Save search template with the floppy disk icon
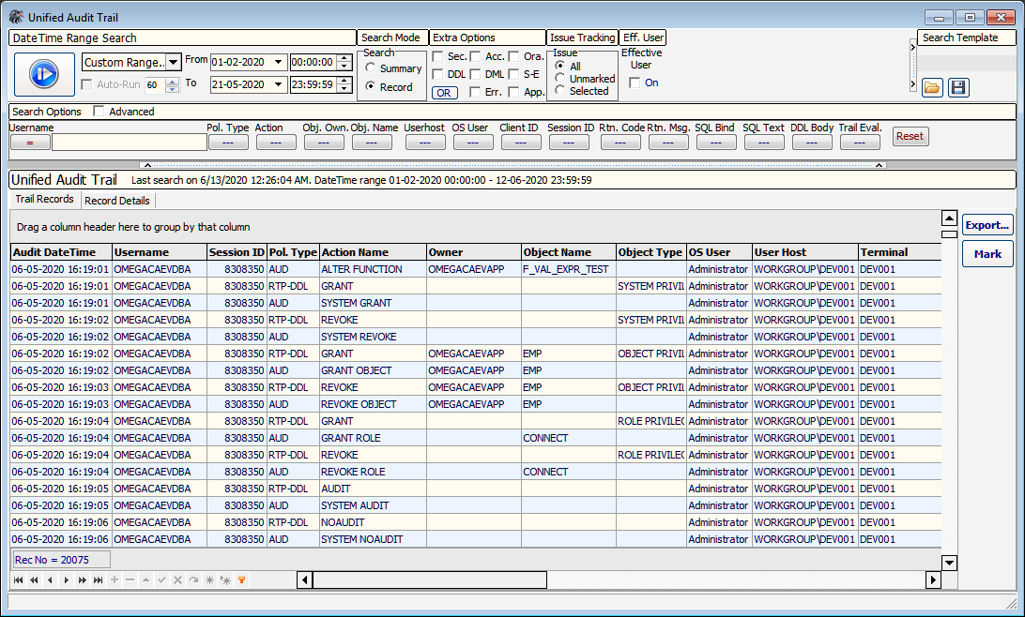Viewport: 1025px width, 617px height. (957, 87)
